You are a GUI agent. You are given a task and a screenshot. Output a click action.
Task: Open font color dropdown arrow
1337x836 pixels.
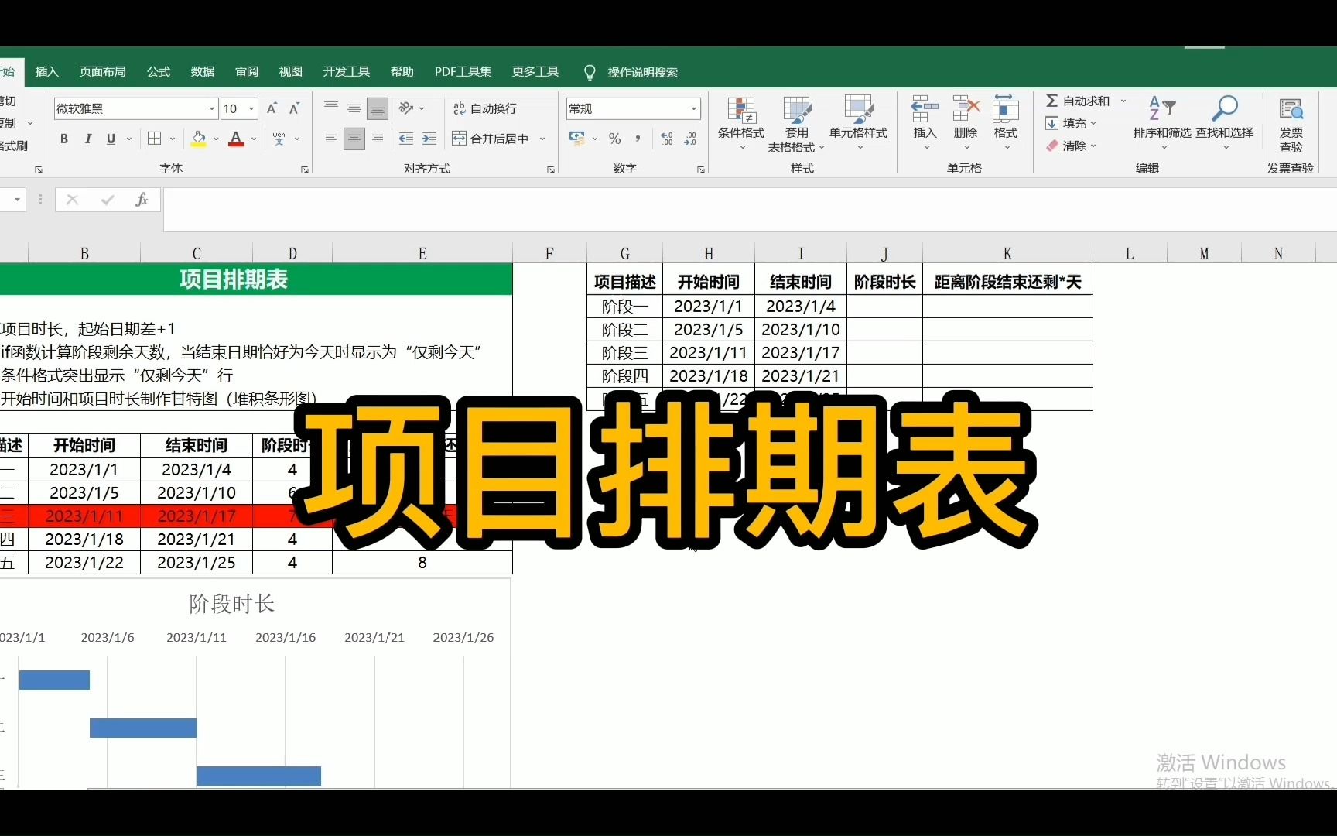point(254,139)
